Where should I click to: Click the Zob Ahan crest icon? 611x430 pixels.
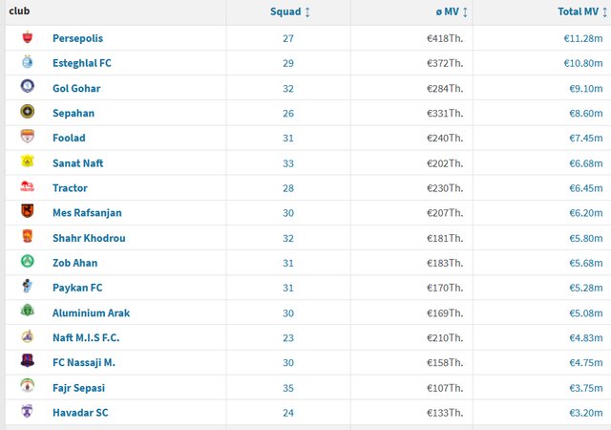tap(27, 262)
